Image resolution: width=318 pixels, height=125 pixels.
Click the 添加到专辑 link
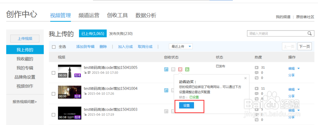(85, 47)
